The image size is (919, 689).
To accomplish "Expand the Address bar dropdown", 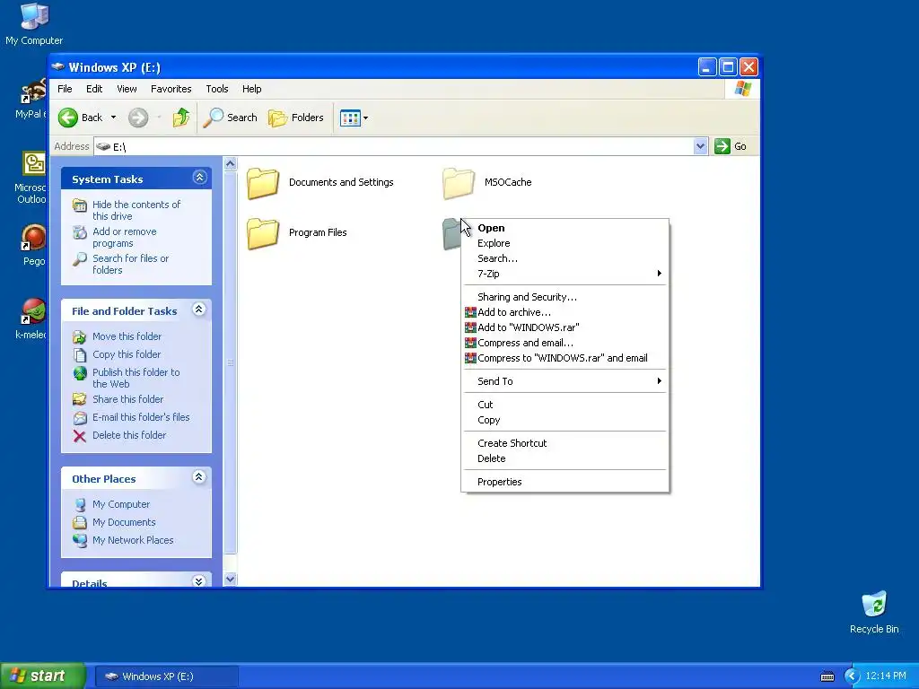I will [700, 146].
